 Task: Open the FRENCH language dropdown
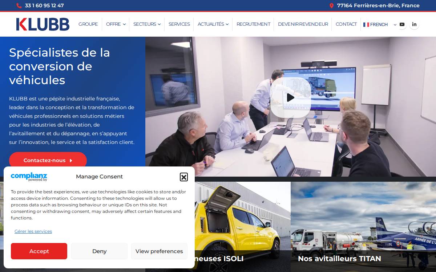point(380,25)
